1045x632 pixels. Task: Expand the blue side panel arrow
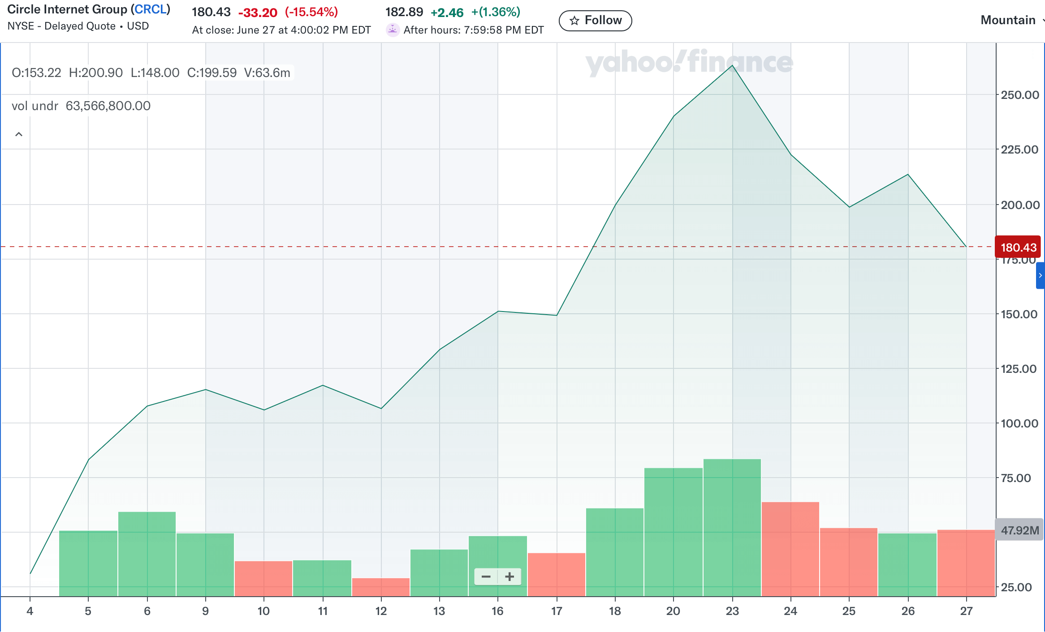point(1041,276)
